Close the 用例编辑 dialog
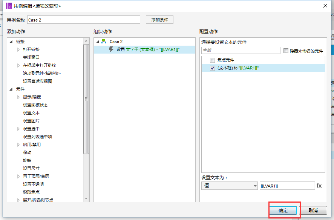Screen dimensions: 334x220 (325, 6)
